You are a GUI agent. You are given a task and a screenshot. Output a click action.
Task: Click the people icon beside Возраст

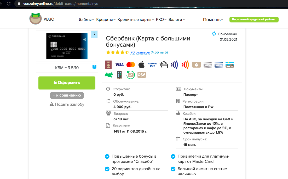click(x=108, y=113)
